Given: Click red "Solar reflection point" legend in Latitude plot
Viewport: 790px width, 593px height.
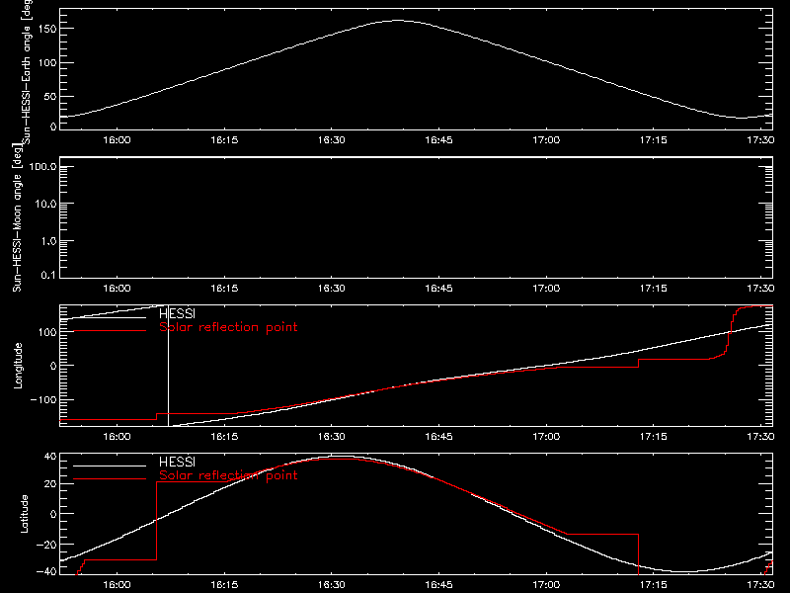Looking at the screenshot, I should coord(228,475).
